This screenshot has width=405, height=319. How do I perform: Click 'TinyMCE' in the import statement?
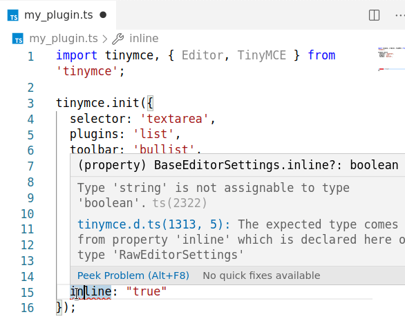(x=262, y=55)
